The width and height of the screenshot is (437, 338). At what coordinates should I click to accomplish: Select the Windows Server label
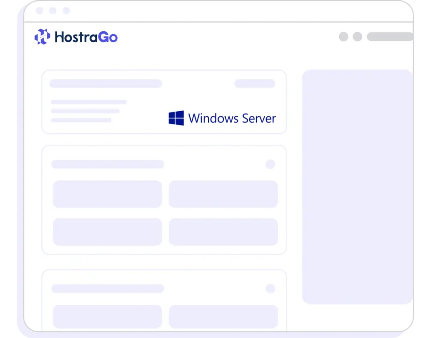[232, 118]
